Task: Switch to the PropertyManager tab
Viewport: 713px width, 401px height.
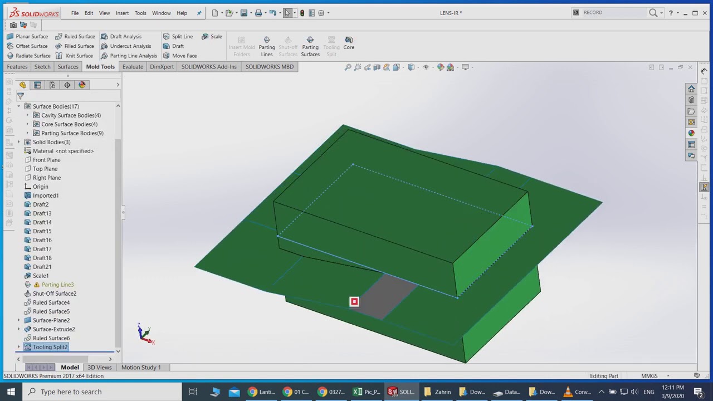Action: pos(37,85)
